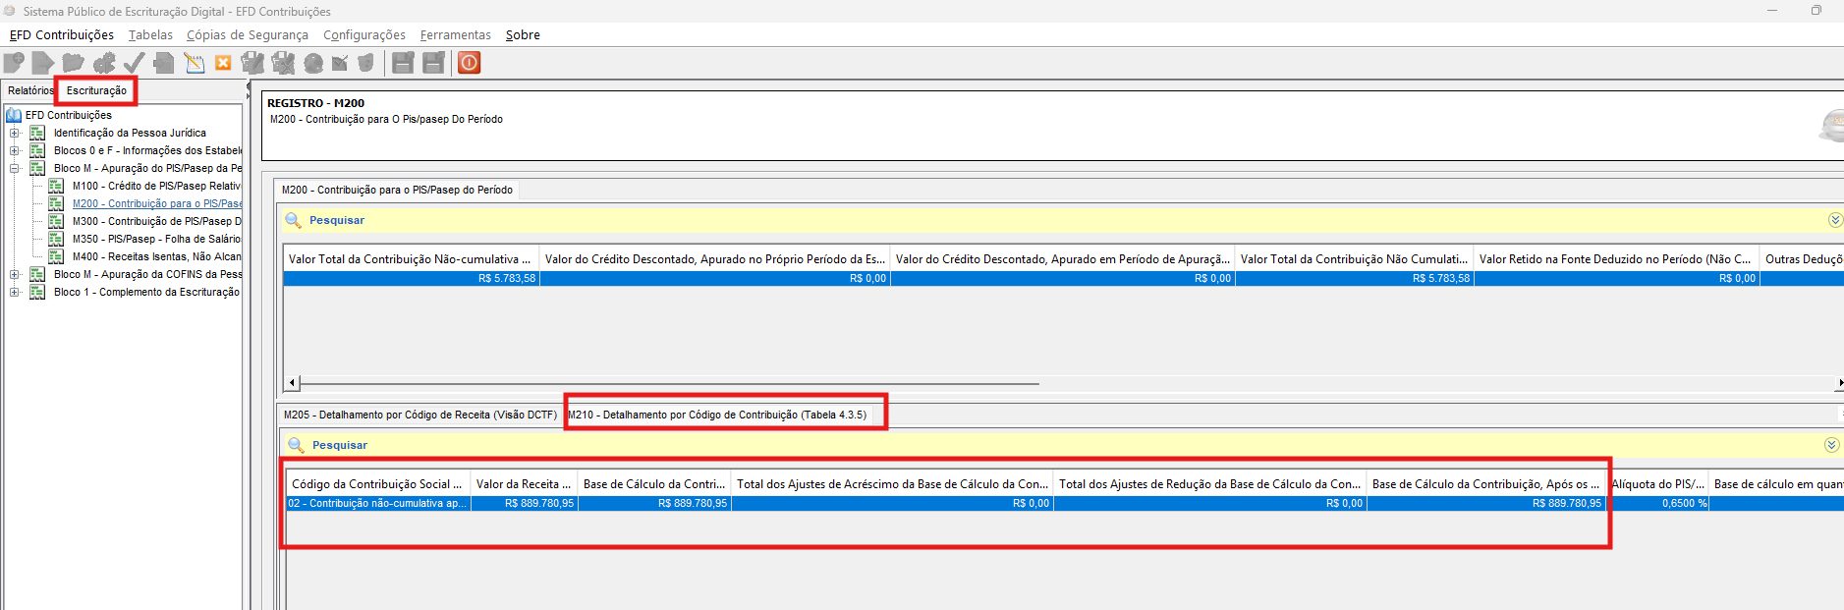
Task: Open the Cópias de Segurança menu
Action: tap(248, 35)
